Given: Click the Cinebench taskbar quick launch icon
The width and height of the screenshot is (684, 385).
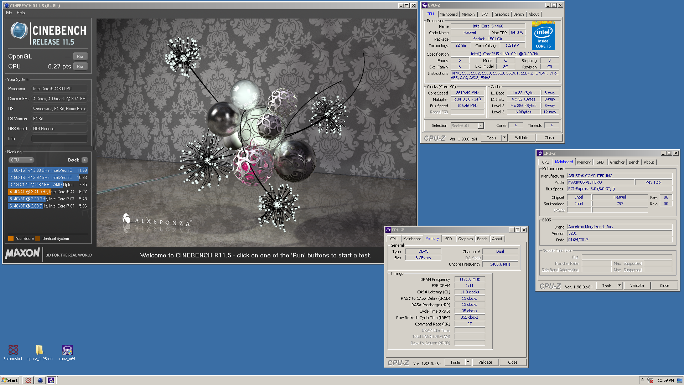Looking at the screenshot, I should tap(40, 380).
